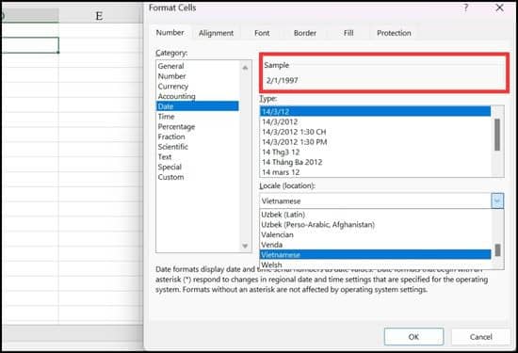Select the Valencian locale

click(375, 234)
